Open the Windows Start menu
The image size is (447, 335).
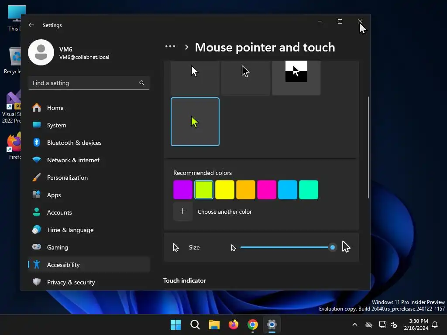click(x=175, y=325)
